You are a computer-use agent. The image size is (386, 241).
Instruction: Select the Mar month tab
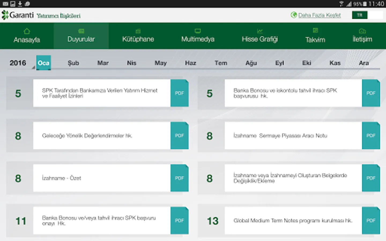pos(103,63)
